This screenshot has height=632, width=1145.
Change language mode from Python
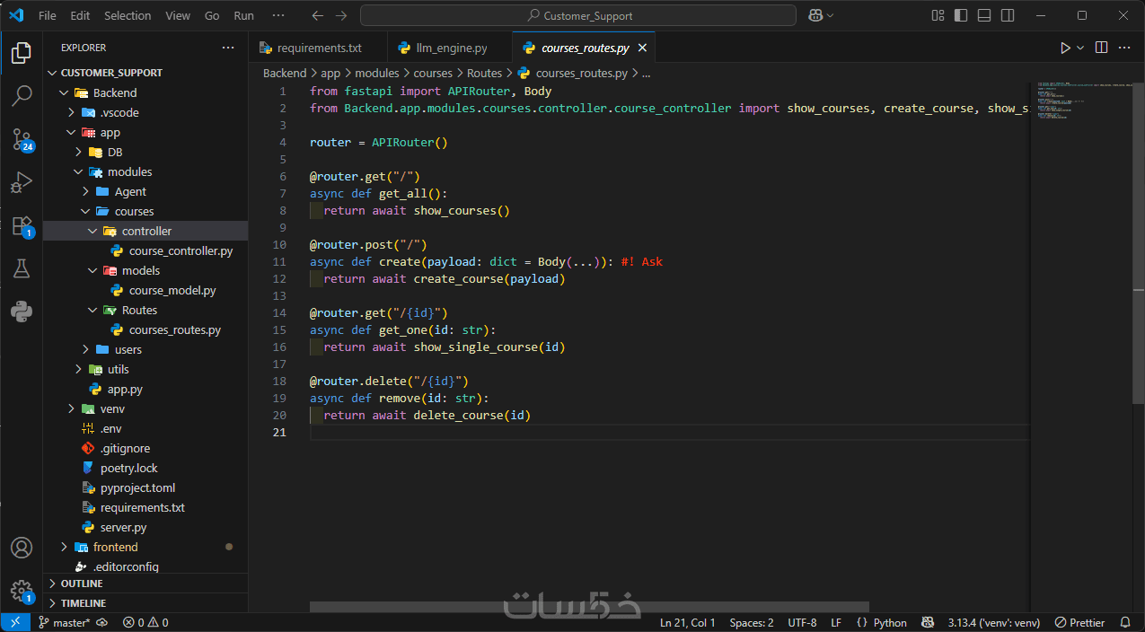coord(891,622)
